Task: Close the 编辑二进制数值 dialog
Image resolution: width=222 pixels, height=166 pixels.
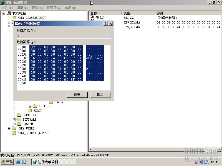Action: 111,24
